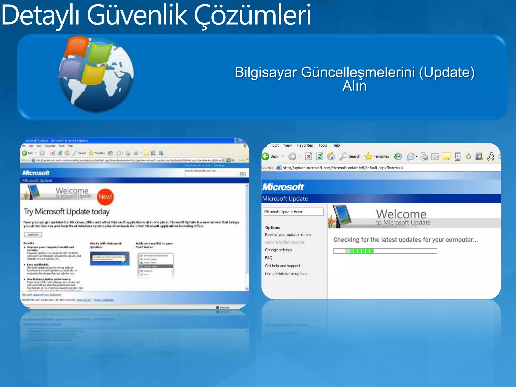The image size is (516, 387).
Task: Click yellow note icon in left browser toolbar
Action: [x=146, y=153]
